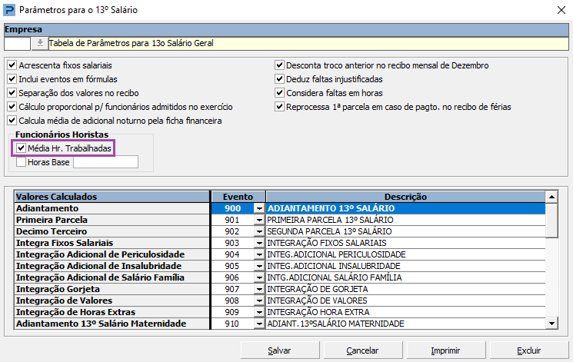This screenshot has height=362, width=573.
Task: Click the Horas Base input field
Action: coord(105,162)
